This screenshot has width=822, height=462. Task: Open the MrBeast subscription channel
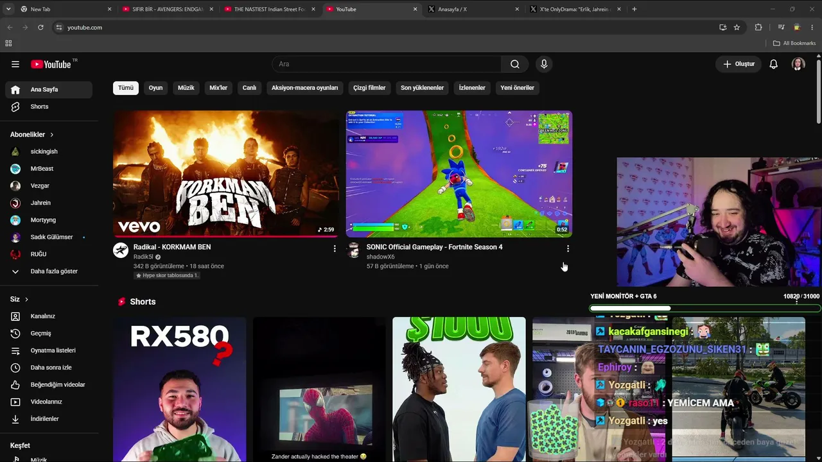49,169
